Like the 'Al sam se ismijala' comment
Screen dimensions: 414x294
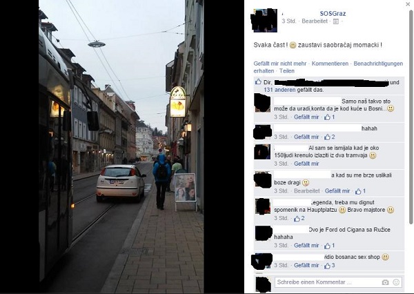point(306,164)
